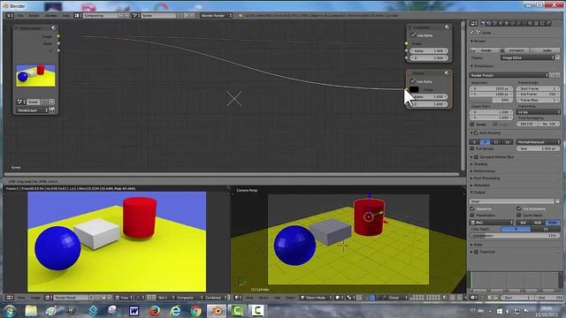The image size is (566, 318).
Task: Open the Render menu in the top header
Action: (34, 16)
